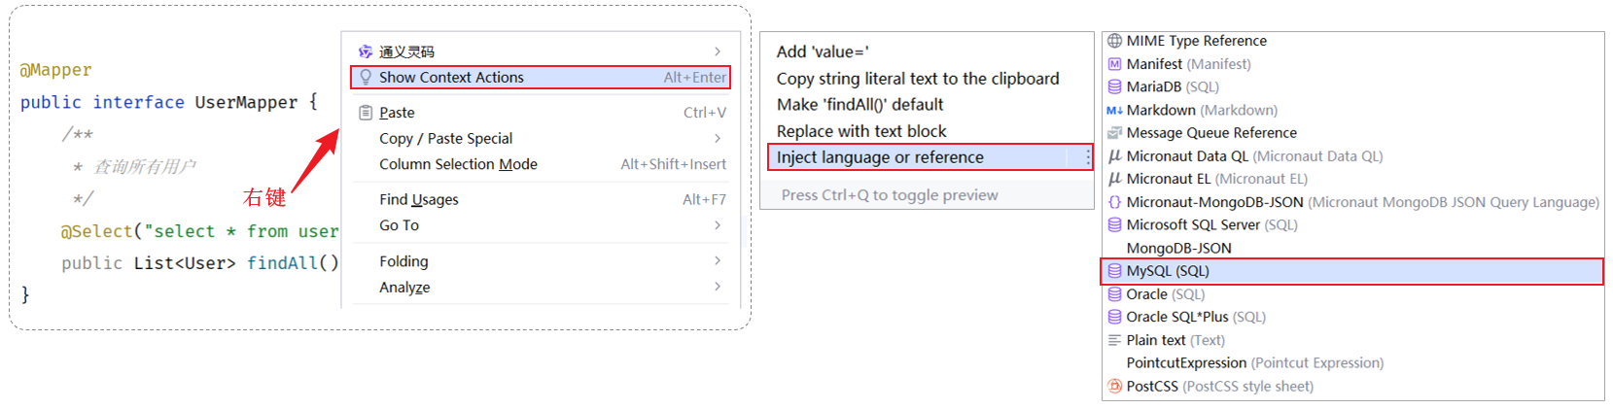This screenshot has height=409, width=1613.
Task: Click the PostCSS icon
Action: point(1114,386)
